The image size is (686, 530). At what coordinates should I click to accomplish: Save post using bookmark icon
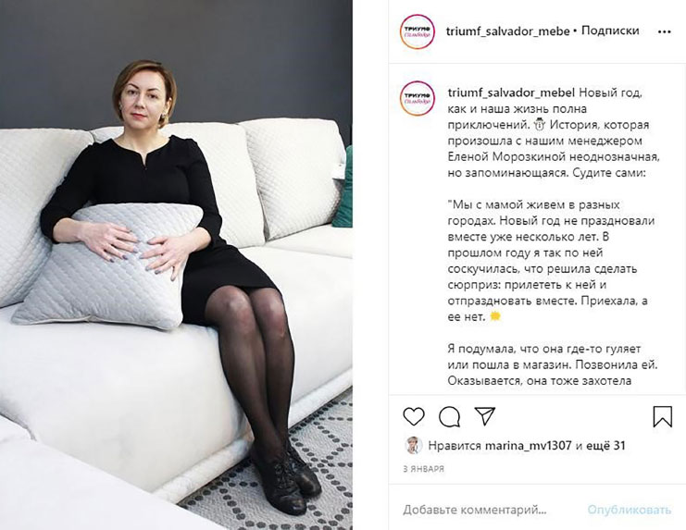662,416
